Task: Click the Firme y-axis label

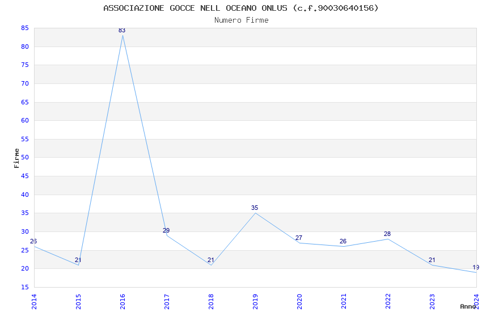Action: pyautogui.click(x=16, y=158)
